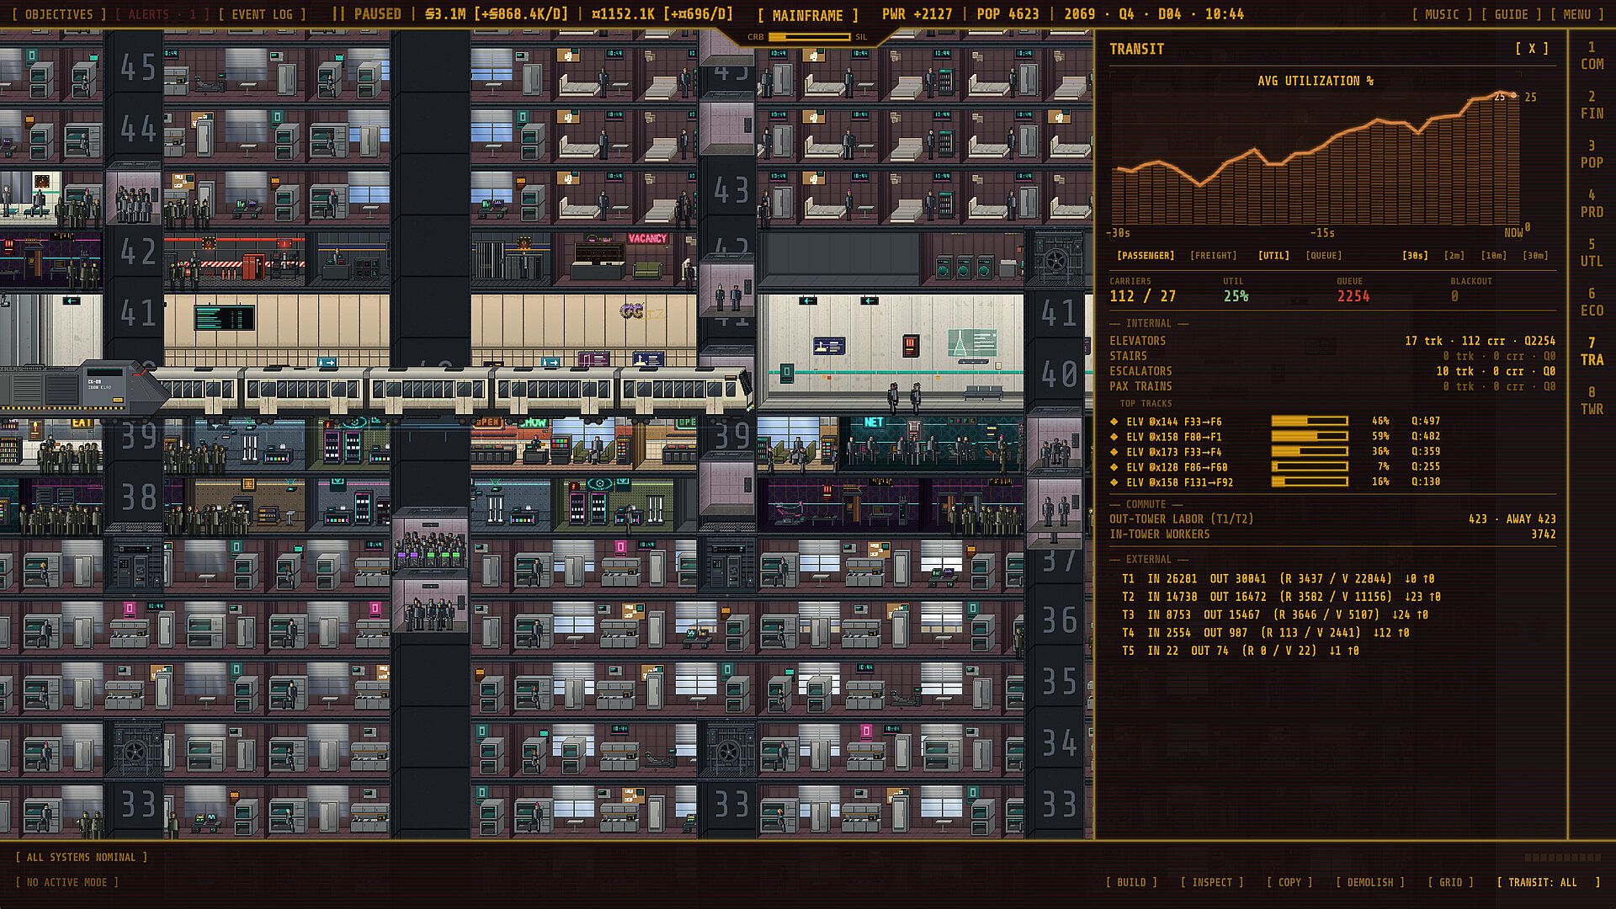The width and height of the screenshot is (1616, 909).
Task: Click the Escalators internal transit row
Action: (x=1332, y=371)
